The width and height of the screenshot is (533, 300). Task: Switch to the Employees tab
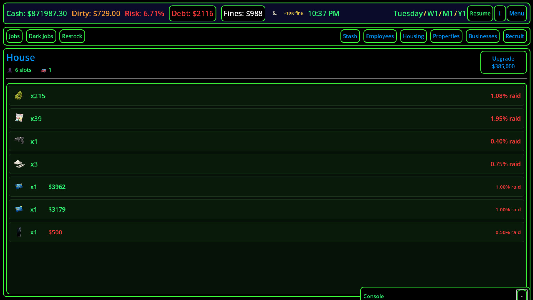tap(380, 36)
